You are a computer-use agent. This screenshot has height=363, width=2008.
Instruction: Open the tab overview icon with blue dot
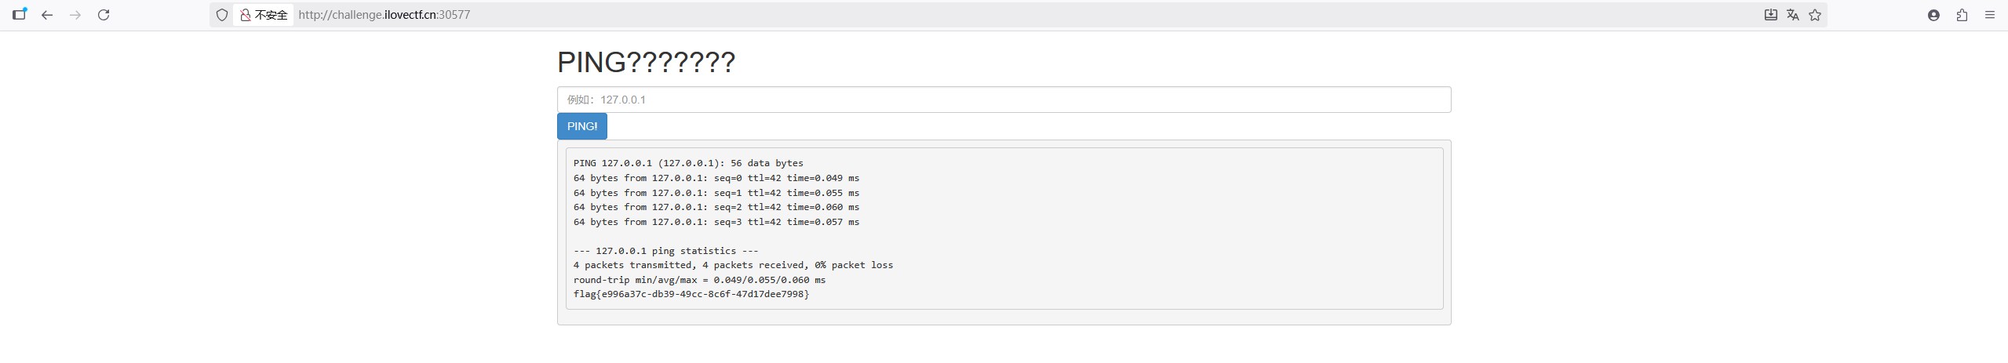(20, 14)
